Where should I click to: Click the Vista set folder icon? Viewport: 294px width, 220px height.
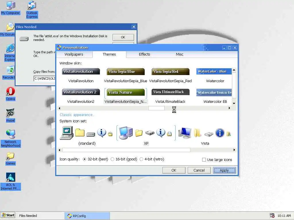point(198,133)
